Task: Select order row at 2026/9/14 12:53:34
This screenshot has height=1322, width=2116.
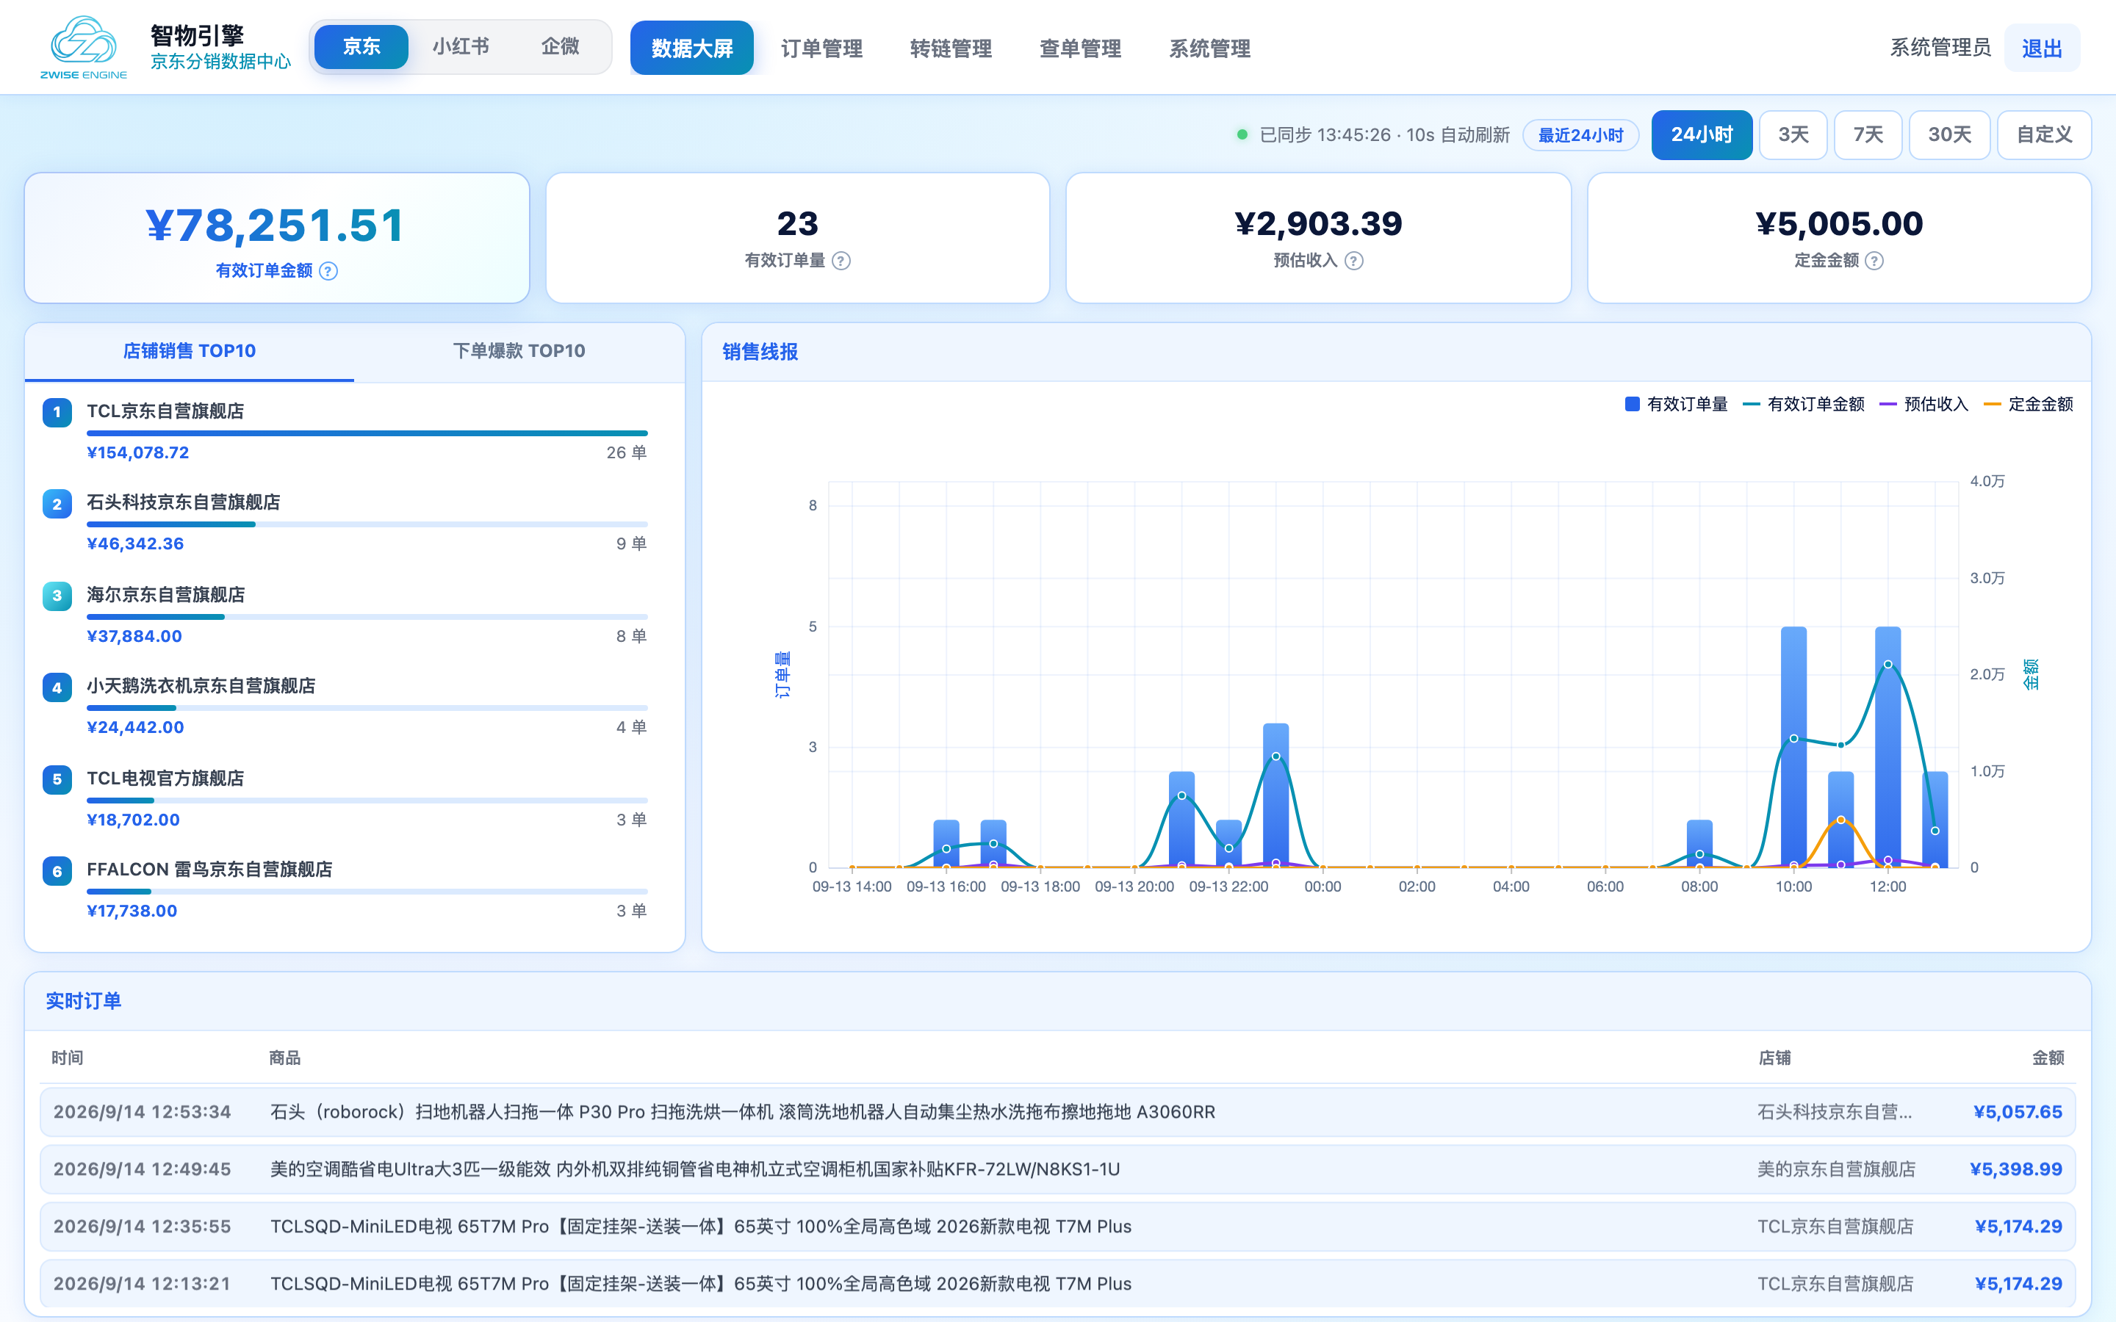Action: [x=1057, y=1112]
